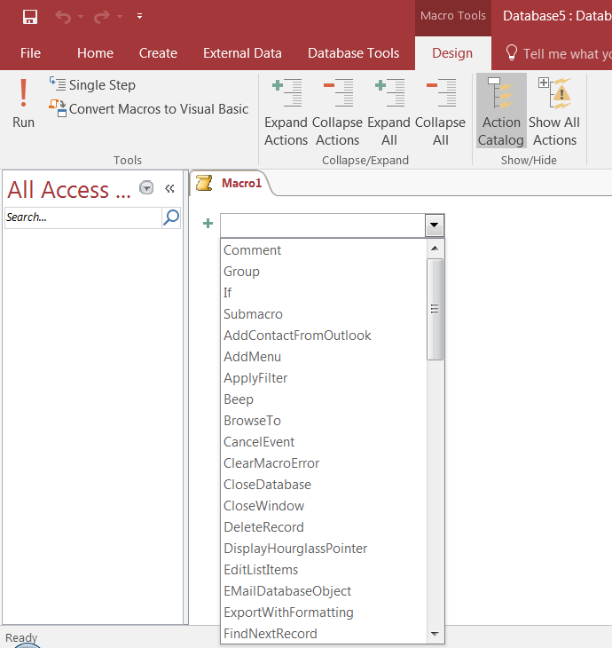Select DisplayHourglassPointer action

pos(324,549)
